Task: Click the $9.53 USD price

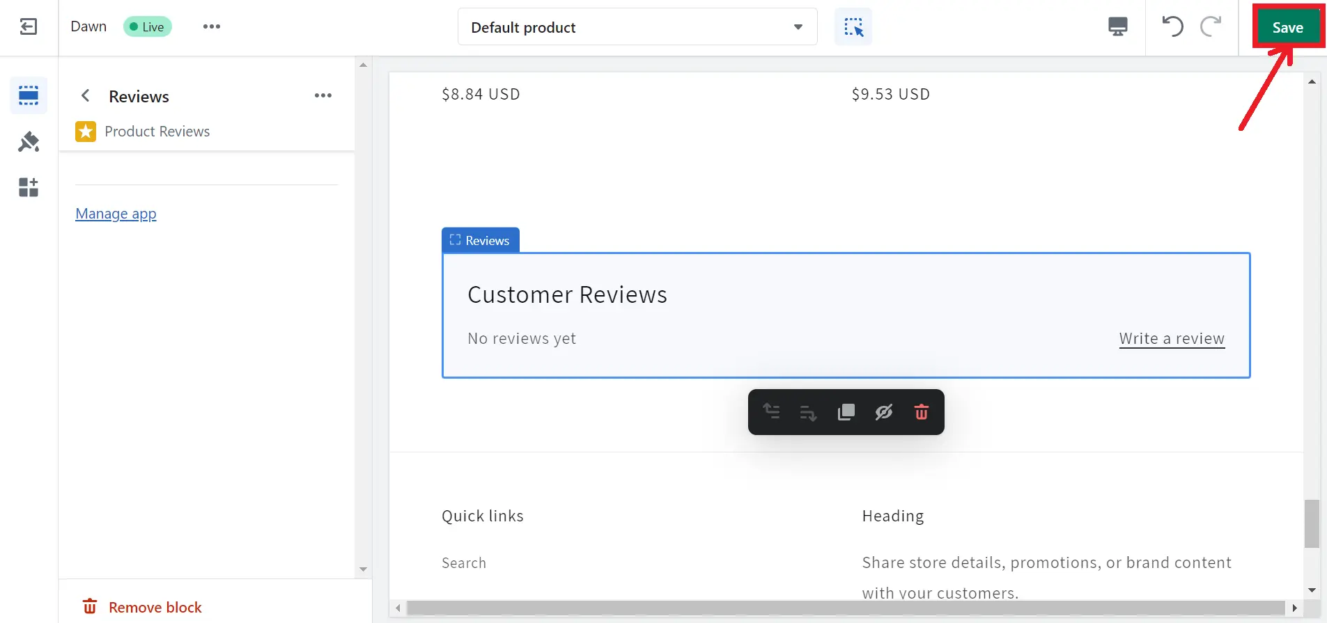Action: 891,94
